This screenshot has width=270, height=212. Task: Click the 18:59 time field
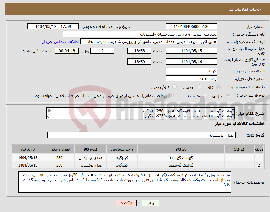(x=139, y=62)
